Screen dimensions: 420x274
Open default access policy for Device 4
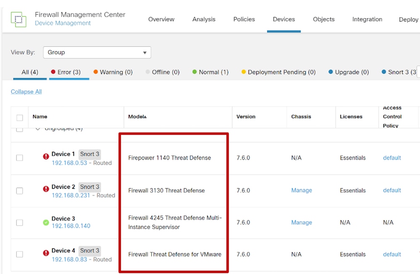(392, 254)
